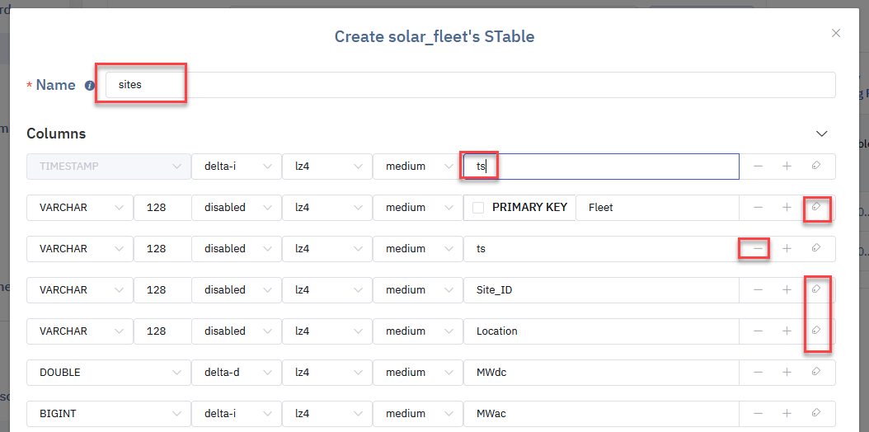Open the DOUBLE data type dropdown
Image resolution: width=869 pixels, height=432 pixels.
click(x=108, y=372)
